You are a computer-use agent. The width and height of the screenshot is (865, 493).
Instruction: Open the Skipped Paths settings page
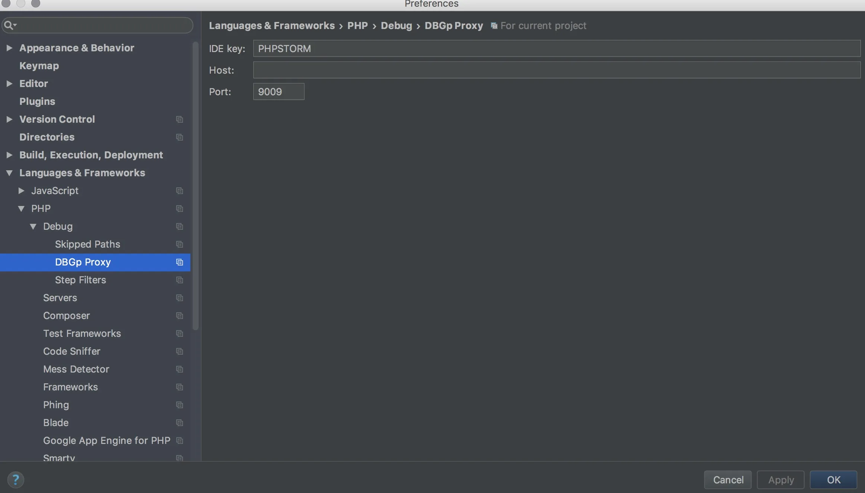pyautogui.click(x=87, y=244)
